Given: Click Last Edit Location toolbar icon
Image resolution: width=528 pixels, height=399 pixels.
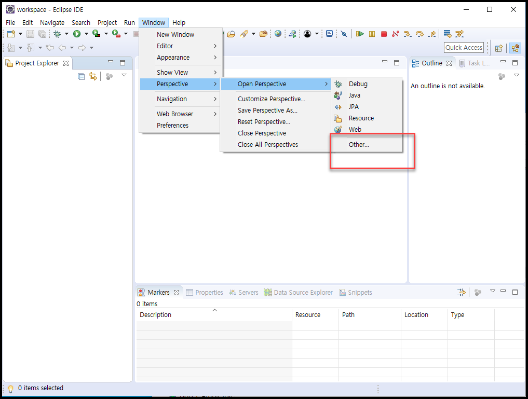Looking at the screenshot, I should pos(50,48).
